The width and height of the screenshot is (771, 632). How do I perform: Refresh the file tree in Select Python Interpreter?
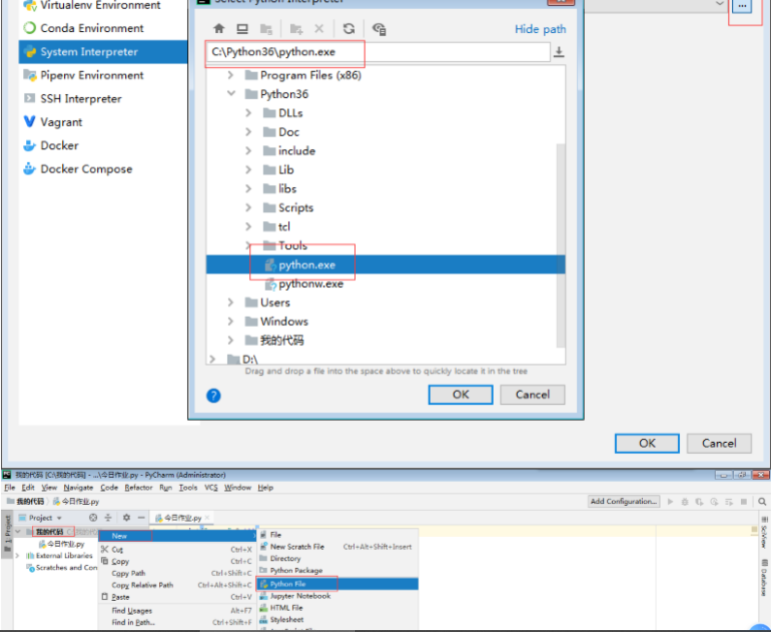(x=349, y=28)
